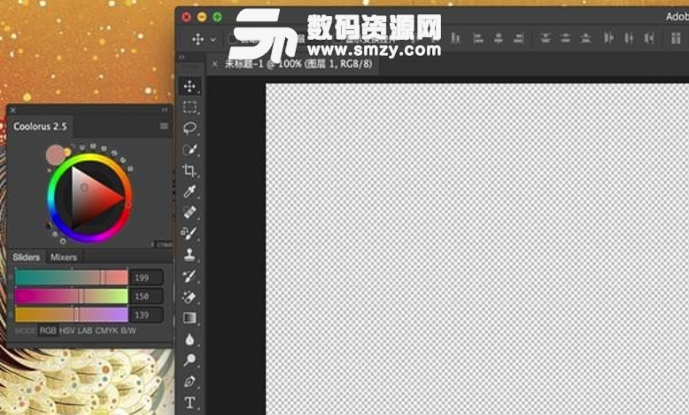Close the Coolorus panel
This screenshot has width=689, height=415.
coord(12,111)
